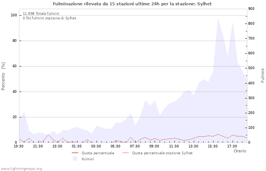Click the pink 'Quota percentuale stazione Sylhet' legend line
This screenshot has height=171, width=266.
[x=125, y=153]
